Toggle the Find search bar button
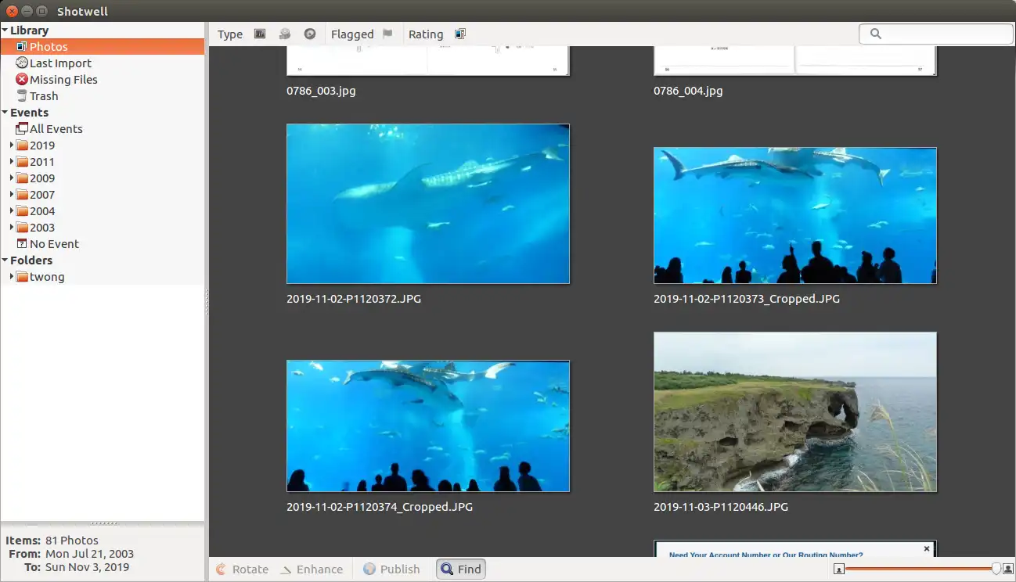This screenshot has width=1016, height=582. (x=461, y=569)
